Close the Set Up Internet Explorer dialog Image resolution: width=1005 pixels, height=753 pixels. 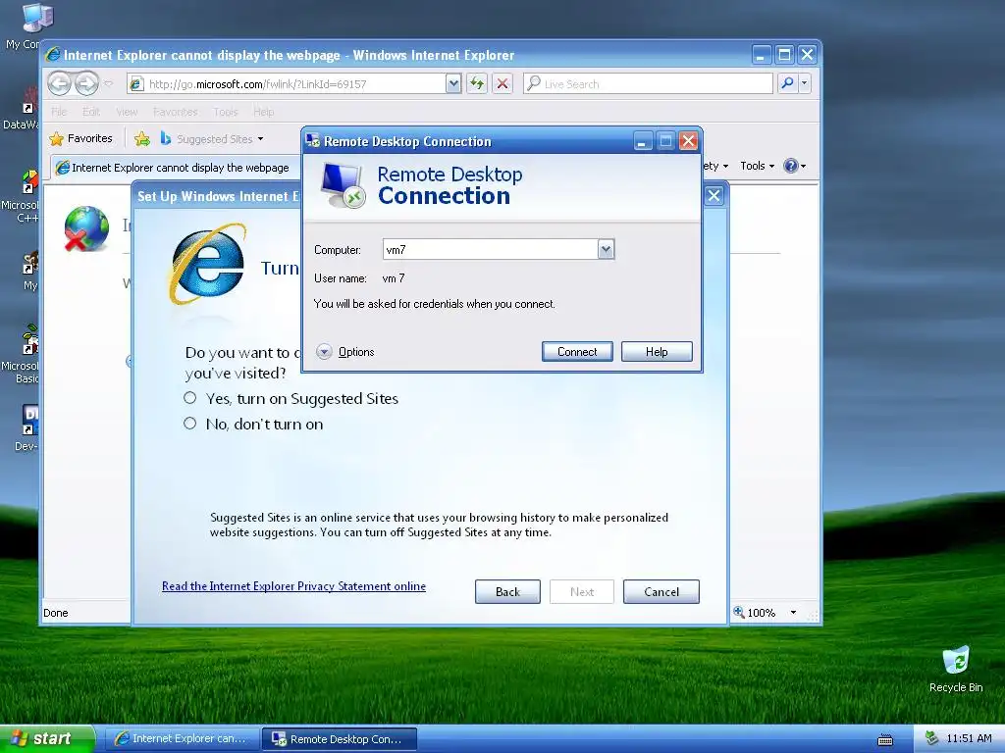coord(714,196)
